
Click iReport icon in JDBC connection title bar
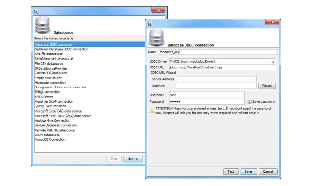pyautogui.click(x=150, y=24)
